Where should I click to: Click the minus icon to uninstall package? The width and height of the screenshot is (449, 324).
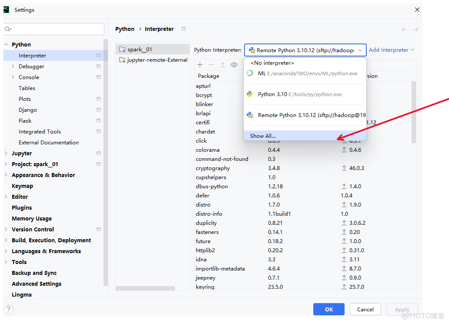pyautogui.click(x=211, y=65)
